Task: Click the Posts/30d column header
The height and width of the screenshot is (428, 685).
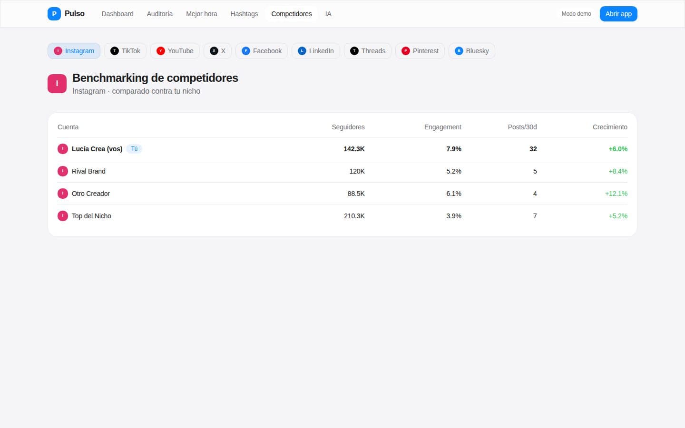Action: point(522,127)
